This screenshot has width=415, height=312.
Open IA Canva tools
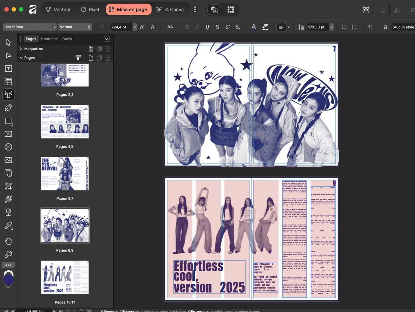click(x=170, y=10)
